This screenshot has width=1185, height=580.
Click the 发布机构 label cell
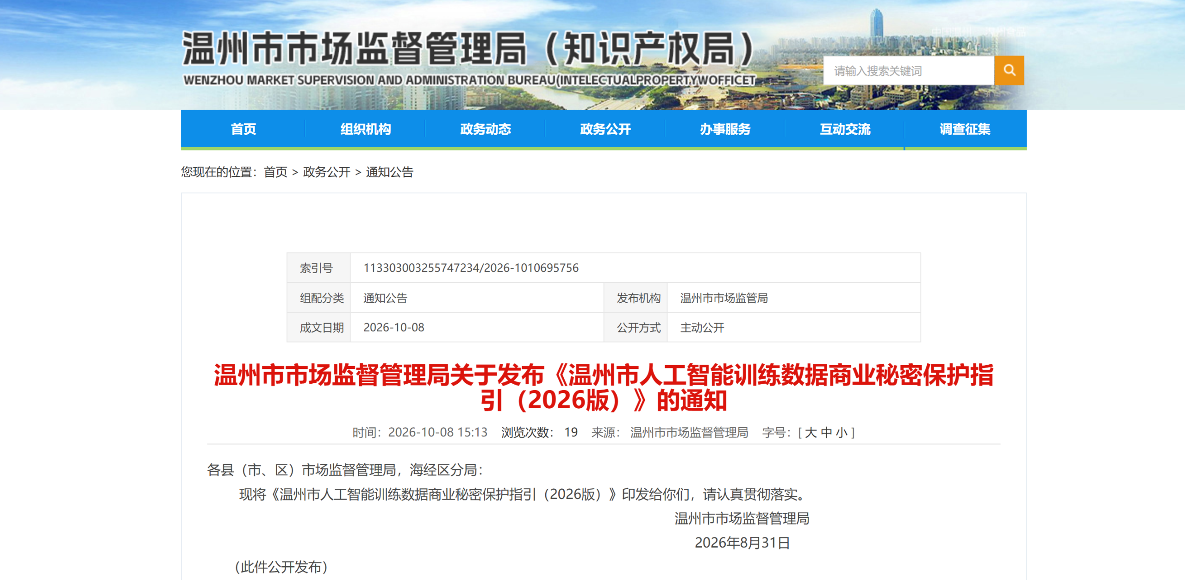point(636,298)
